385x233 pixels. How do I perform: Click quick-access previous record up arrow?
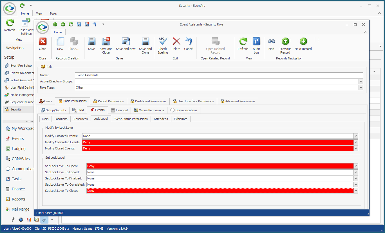pos(55,24)
